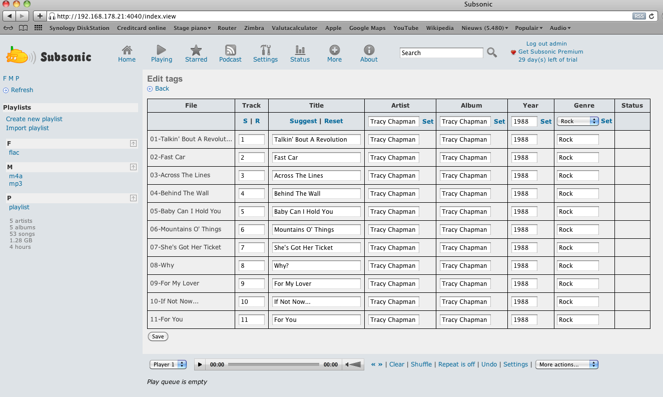Click the player progress slider

click(273, 364)
